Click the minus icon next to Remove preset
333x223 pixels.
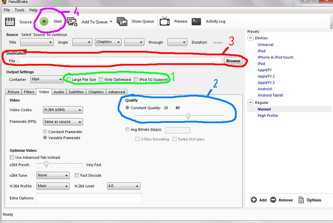tap(273, 200)
